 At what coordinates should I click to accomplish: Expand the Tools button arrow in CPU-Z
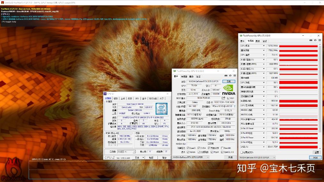coord(143,158)
